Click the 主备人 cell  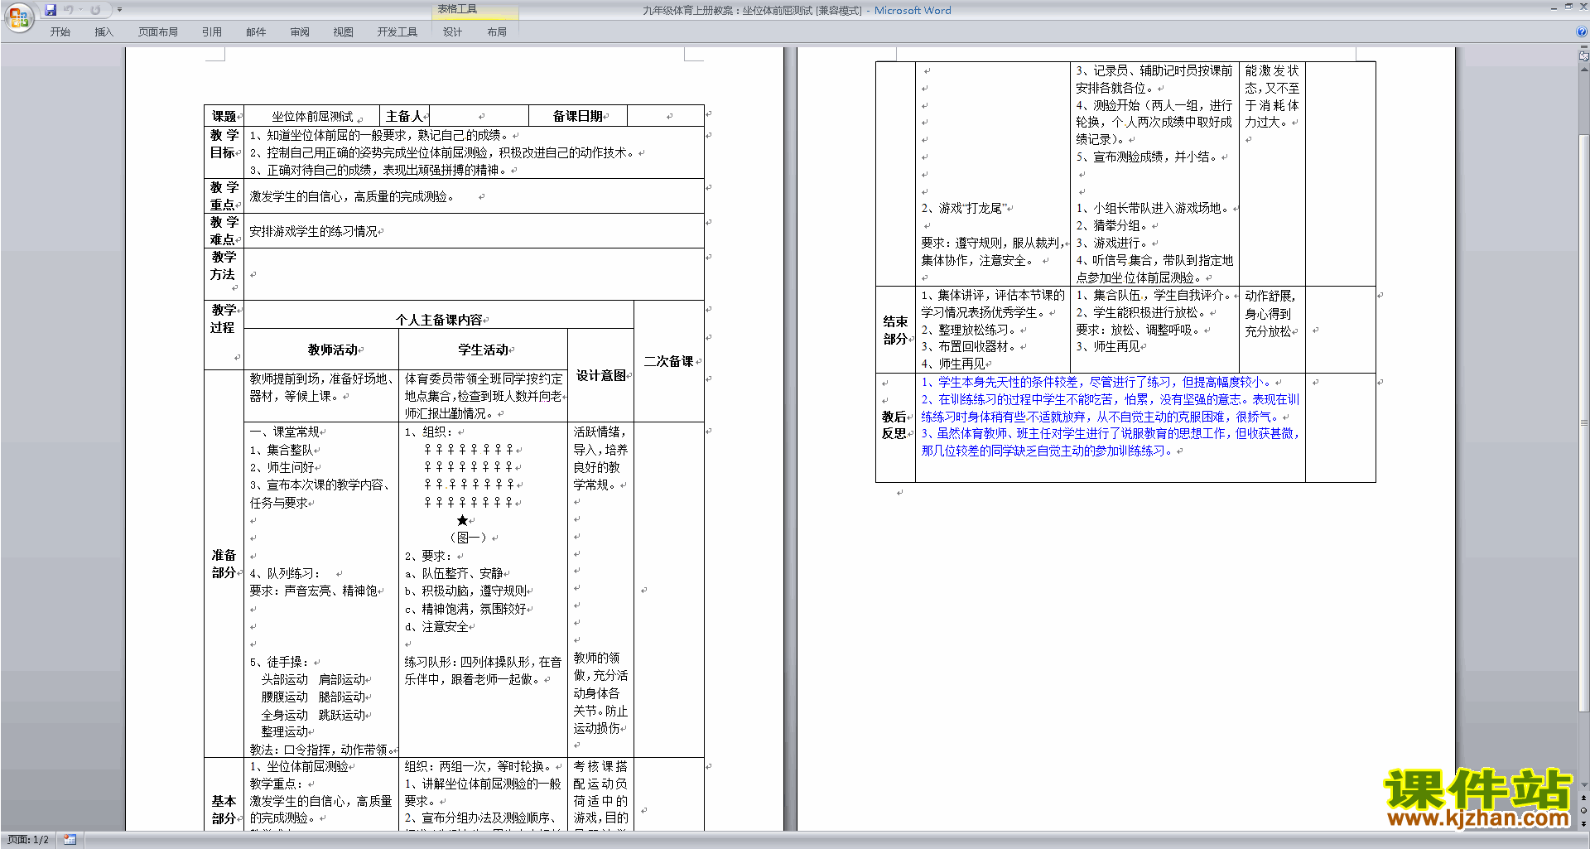click(404, 116)
